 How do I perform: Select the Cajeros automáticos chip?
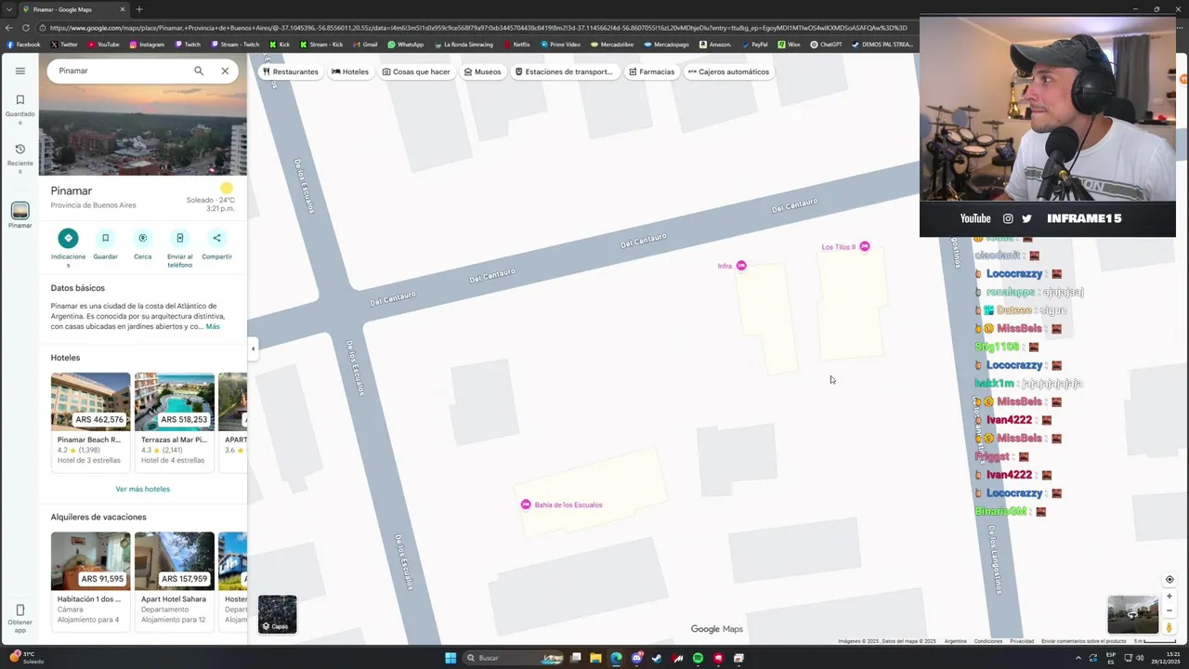click(x=728, y=72)
